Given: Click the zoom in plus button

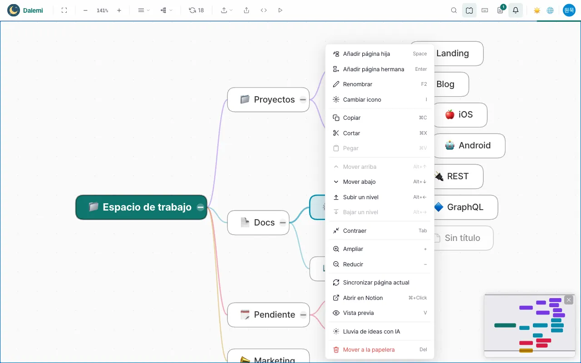Looking at the screenshot, I should click(119, 10).
